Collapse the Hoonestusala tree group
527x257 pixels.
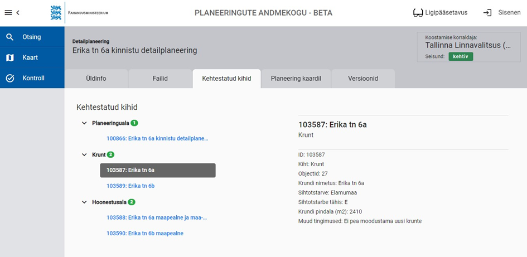(x=84, y=202)
